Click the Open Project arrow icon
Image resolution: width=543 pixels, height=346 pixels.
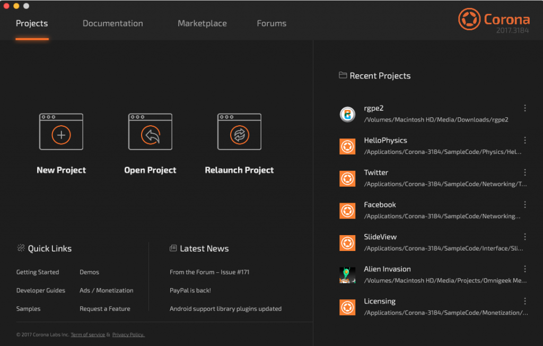point(150,135)
